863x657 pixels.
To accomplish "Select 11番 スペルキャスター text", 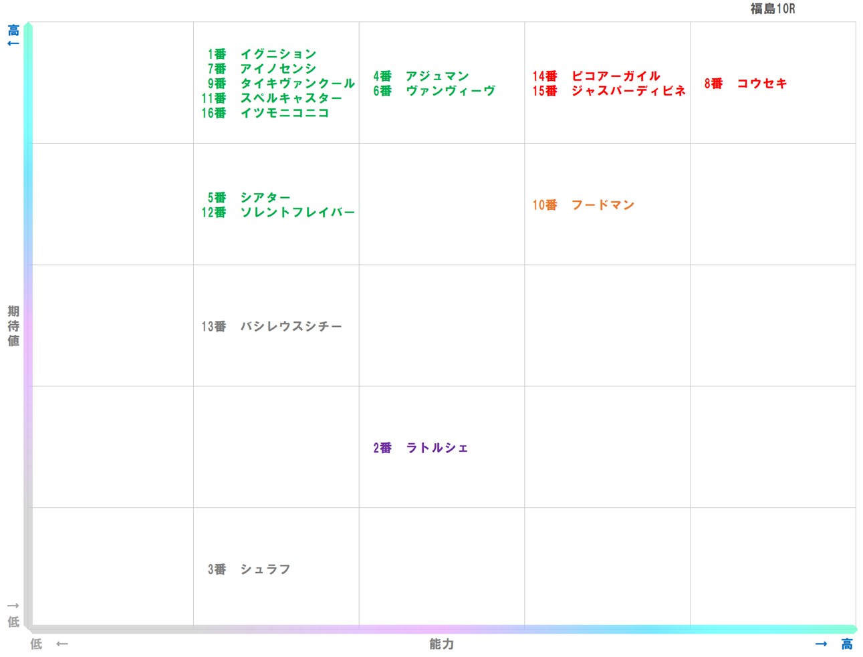I will [275, 98].
